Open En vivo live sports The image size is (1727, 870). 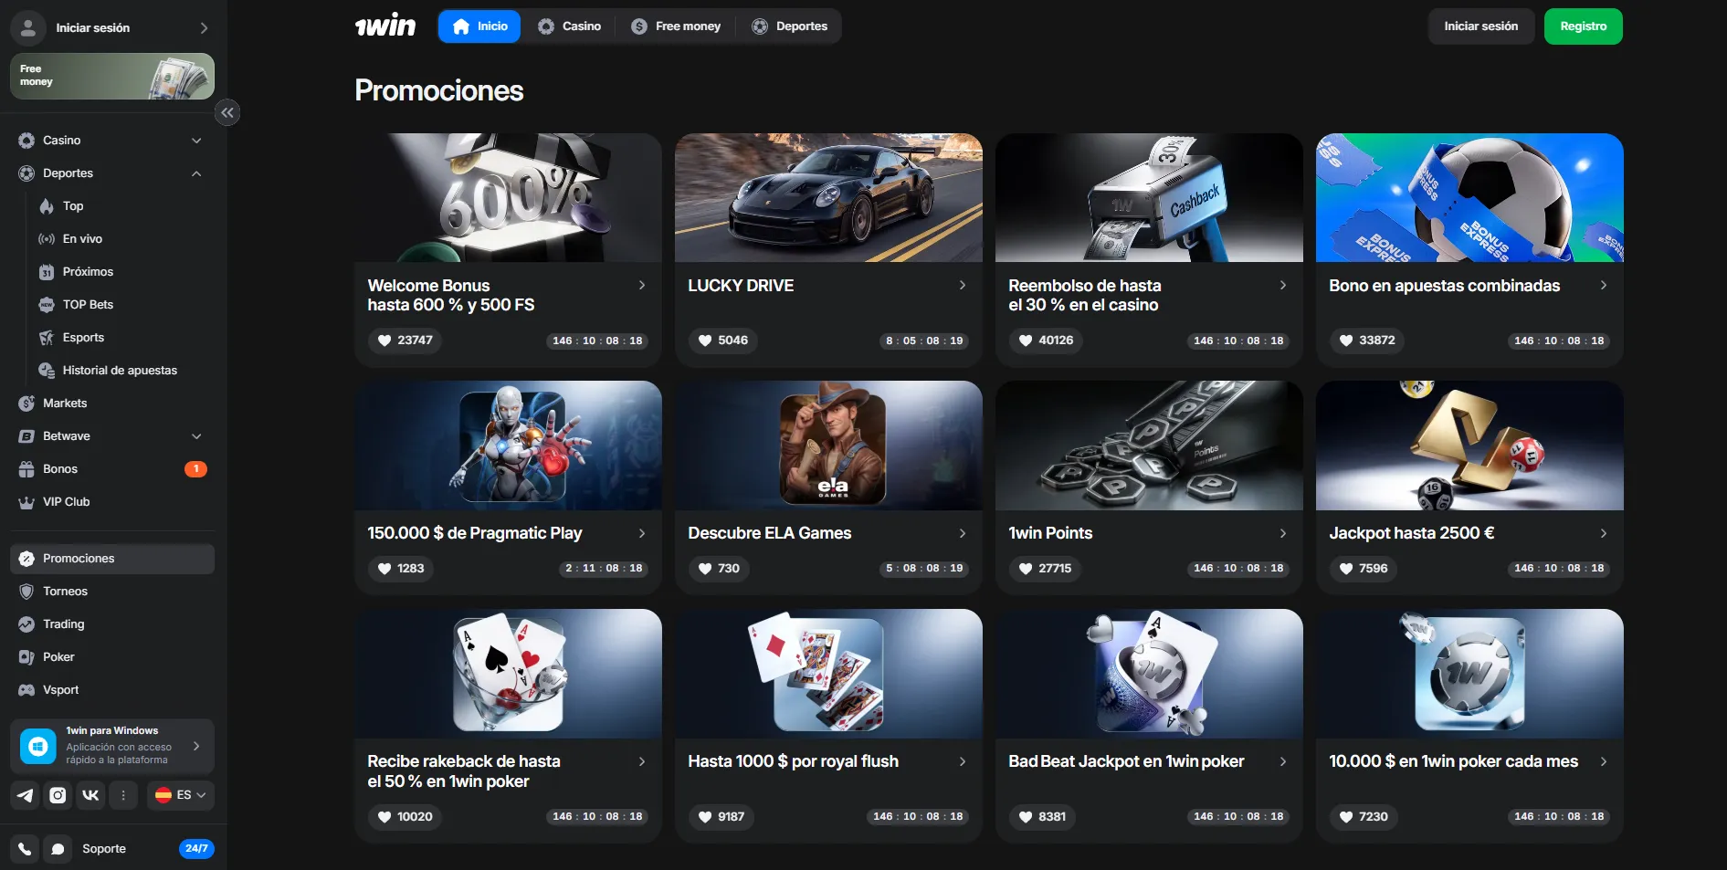click(x=82, y=239)
